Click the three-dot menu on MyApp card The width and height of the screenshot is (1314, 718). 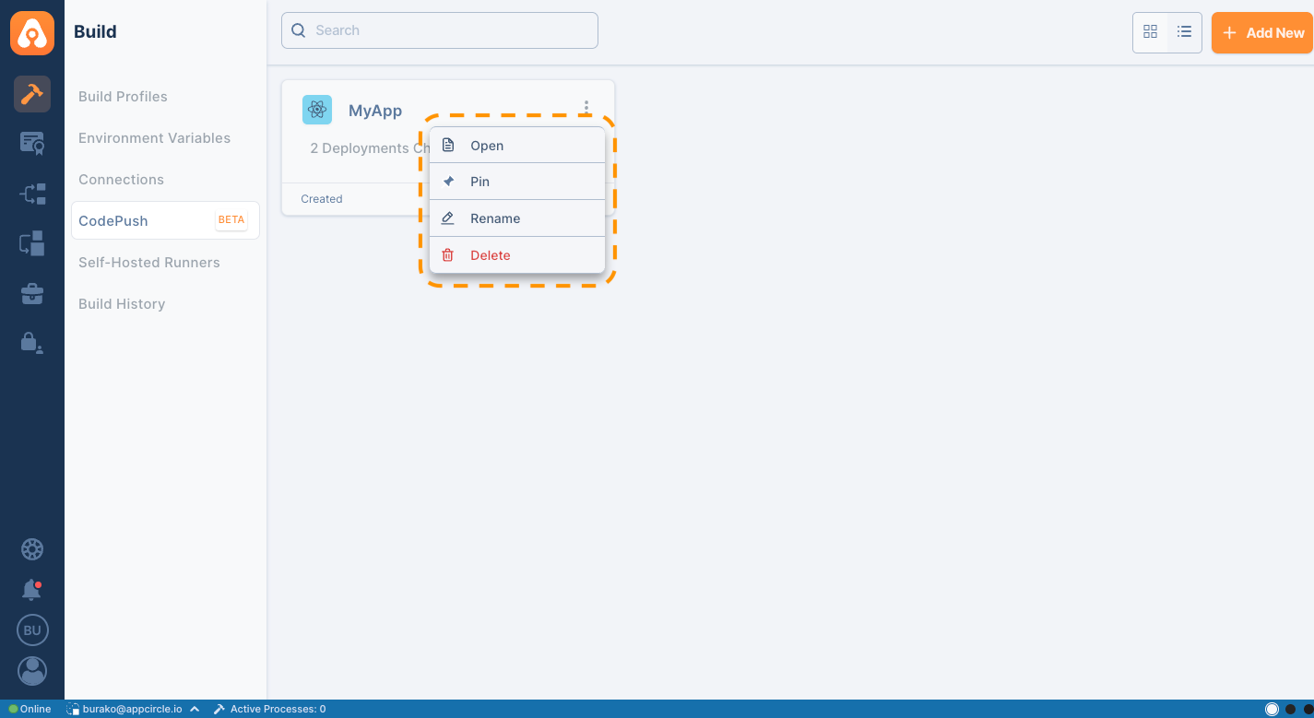(586, 107)
